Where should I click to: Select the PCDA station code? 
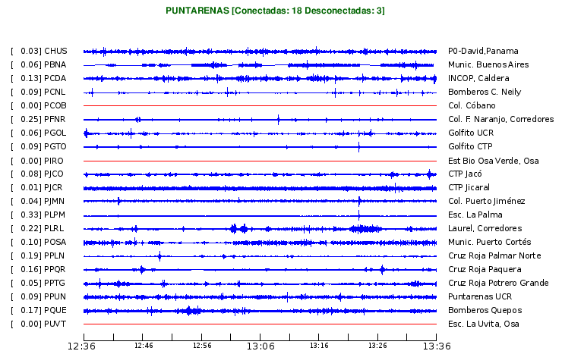(55, 78)
